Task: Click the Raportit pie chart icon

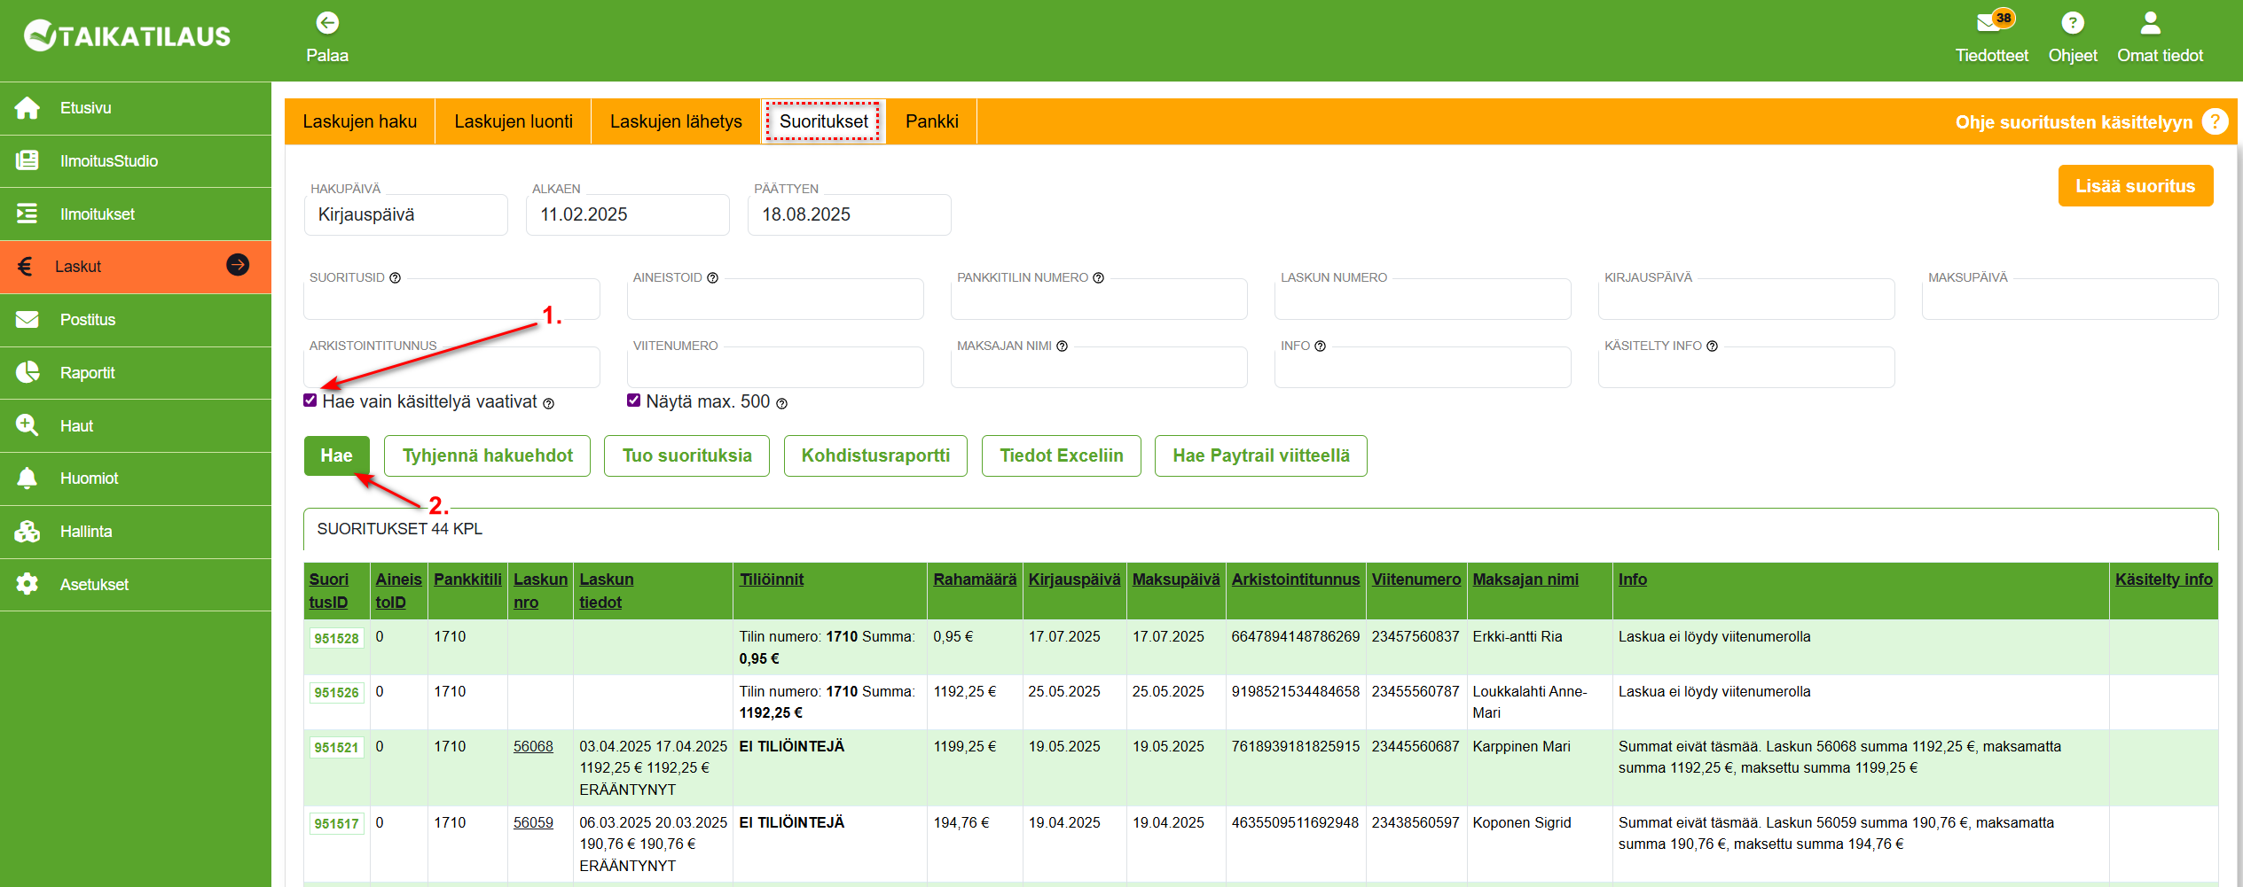Action: (x=27, y=372)
